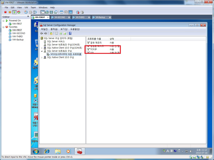
Task: Launch Internet Explorer from the taskbar
Action: pyautogui.click(x=47, y=151)
